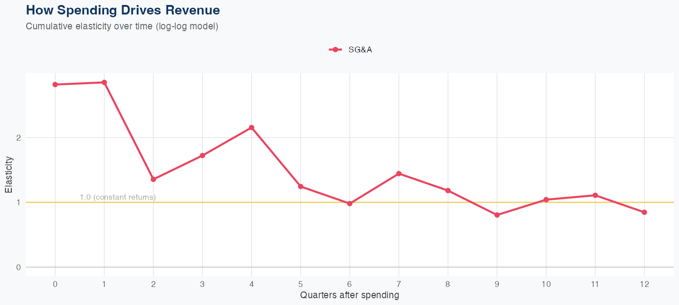Select the cumulative elasticity subtitle text

(x=122, y=26)
